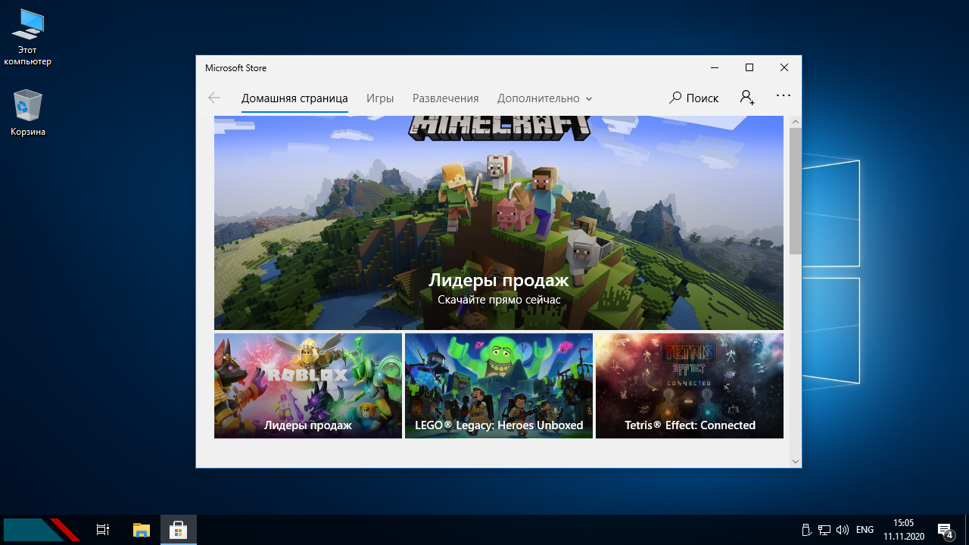Open the Minecraft Лидеры продаж banner

pyautogui.click(x=499, y=223)
